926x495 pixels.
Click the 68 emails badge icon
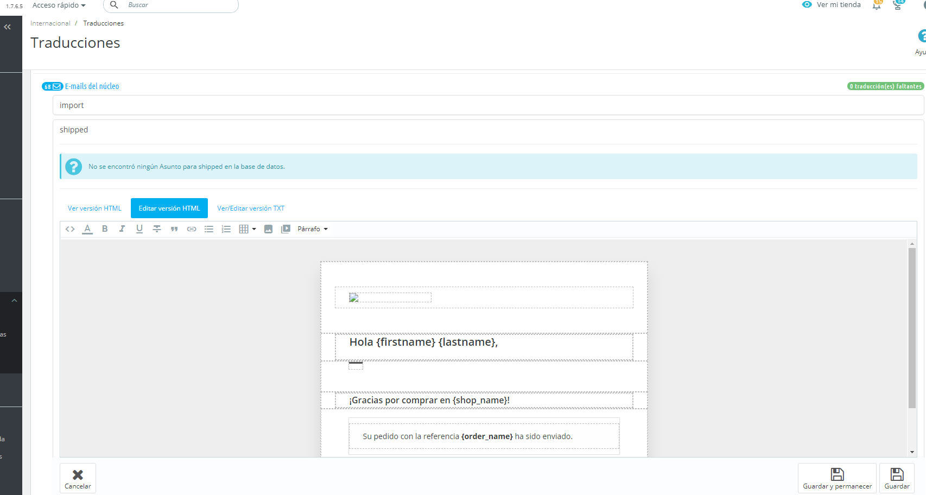53,86
